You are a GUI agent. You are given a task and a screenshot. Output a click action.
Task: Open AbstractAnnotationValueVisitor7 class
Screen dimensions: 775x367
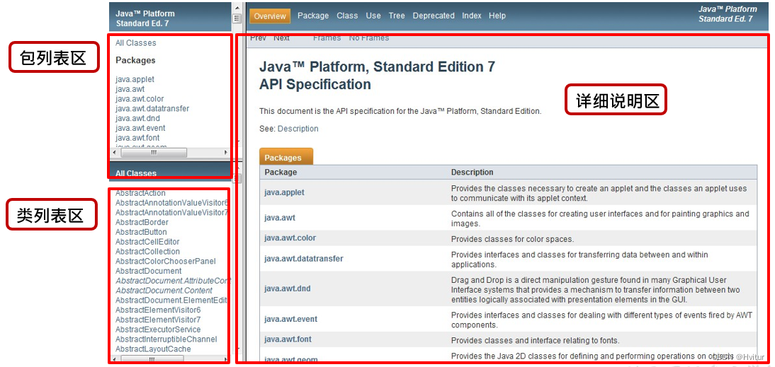pyautogui.click(x=172, y=213)
